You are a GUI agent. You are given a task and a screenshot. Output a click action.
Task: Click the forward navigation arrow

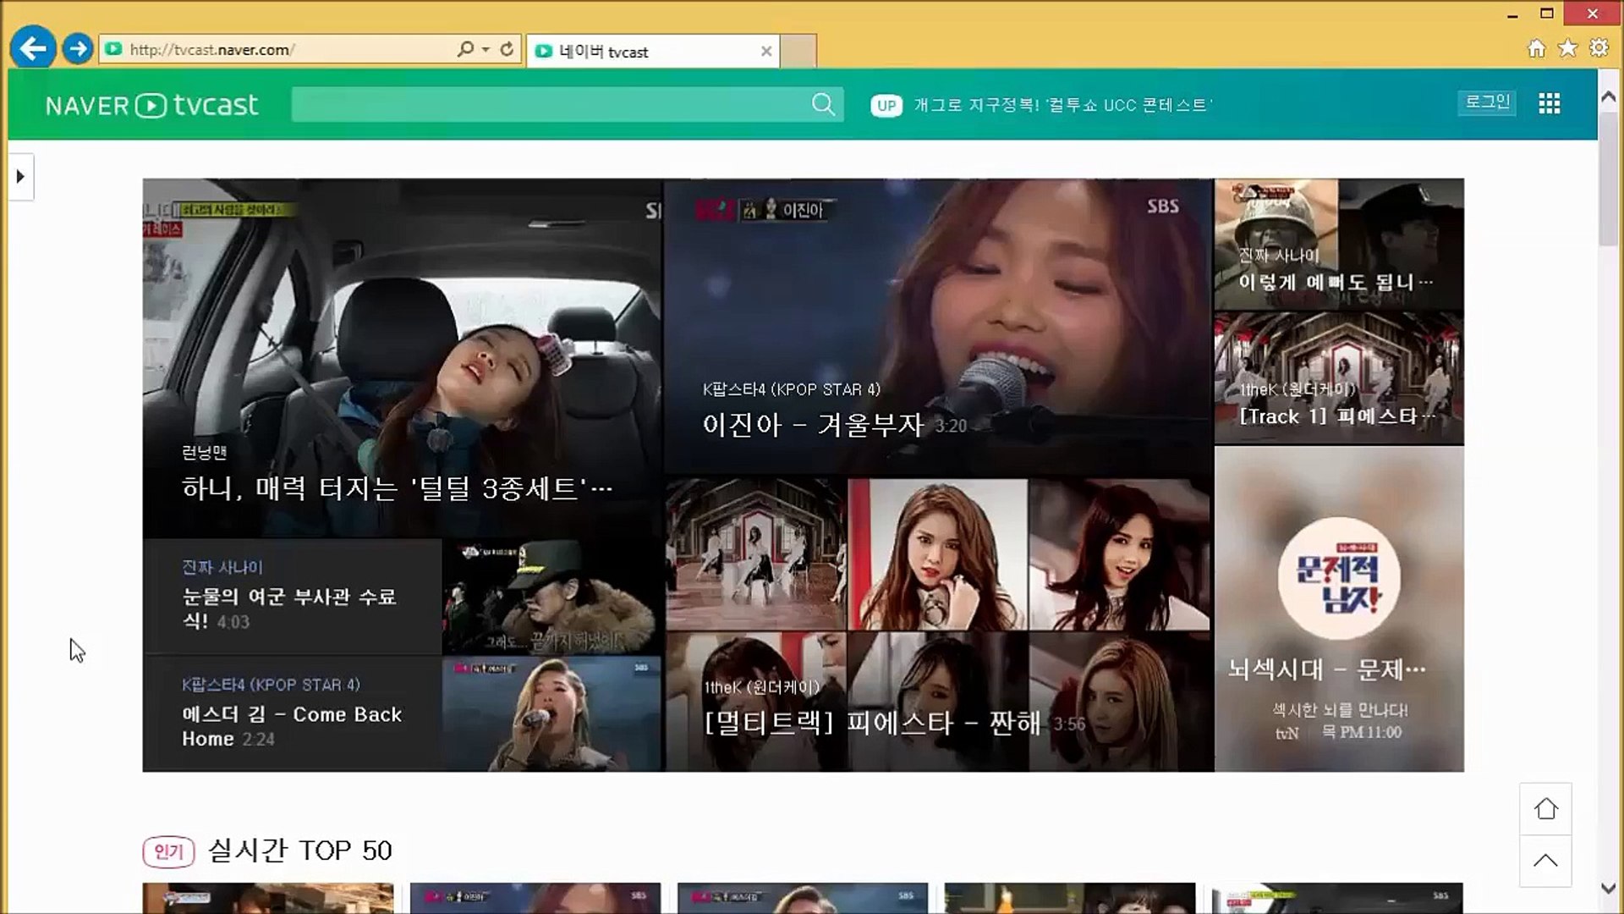78,48
